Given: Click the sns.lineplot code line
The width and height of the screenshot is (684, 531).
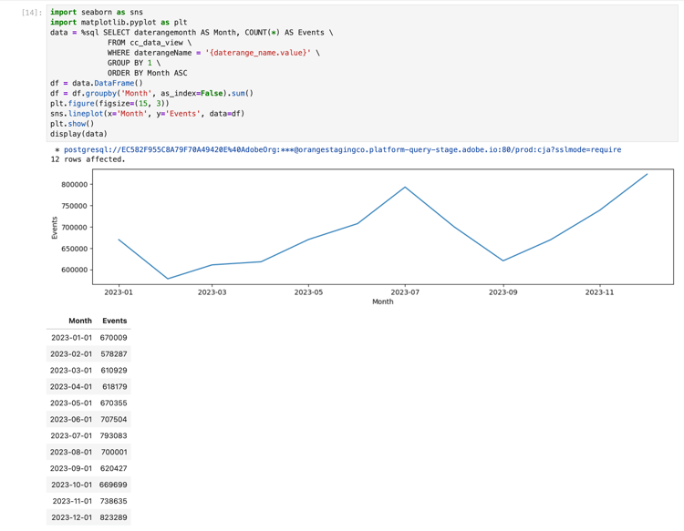Looking at the screenshot, I should click(x=147, y=114).
